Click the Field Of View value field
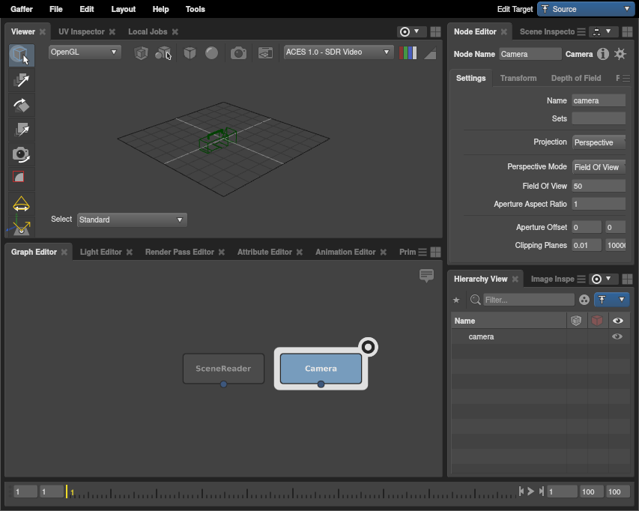Image resolution: width=639 pixels, height=511 pixels. pyautogui.click(x=598, y=186)
